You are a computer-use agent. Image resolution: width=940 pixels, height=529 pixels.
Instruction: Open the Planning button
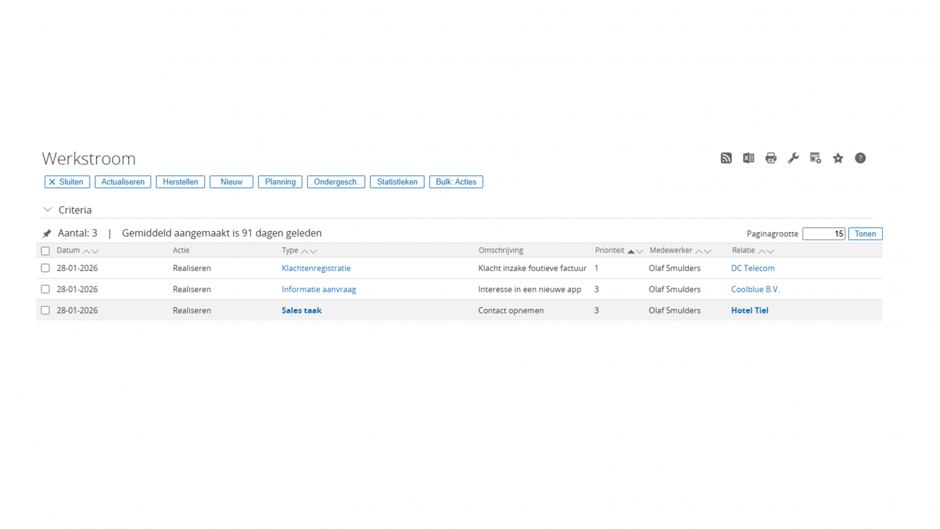(280, 182)
